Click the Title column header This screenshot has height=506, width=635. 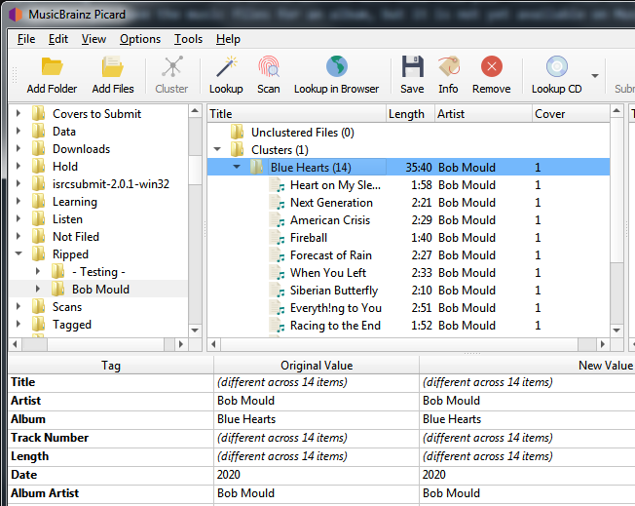(x=296, y=113)
